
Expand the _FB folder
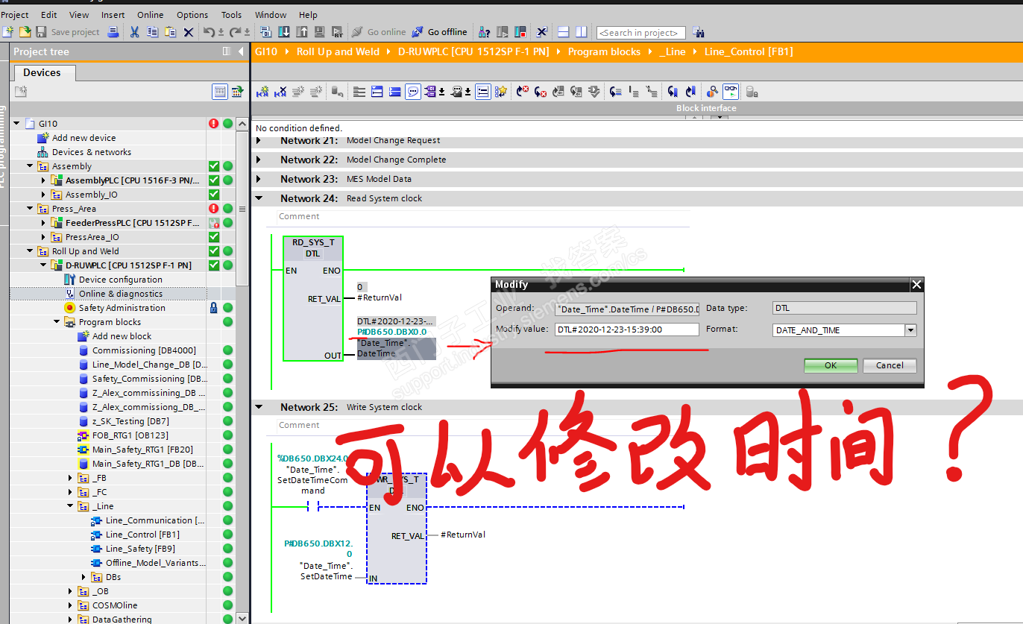point(70,478)
